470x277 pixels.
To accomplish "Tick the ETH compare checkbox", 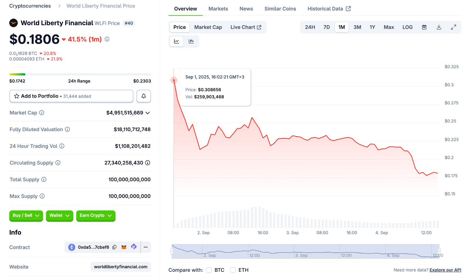I will pyautogui.click(x=233, y=270).
